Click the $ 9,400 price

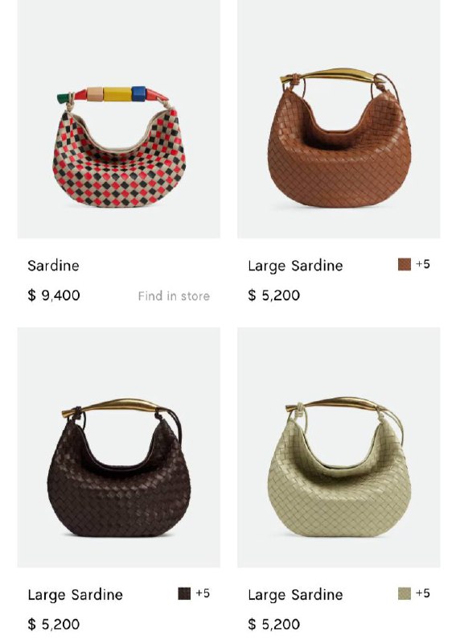pyautogui.click(x=54, y=295)
